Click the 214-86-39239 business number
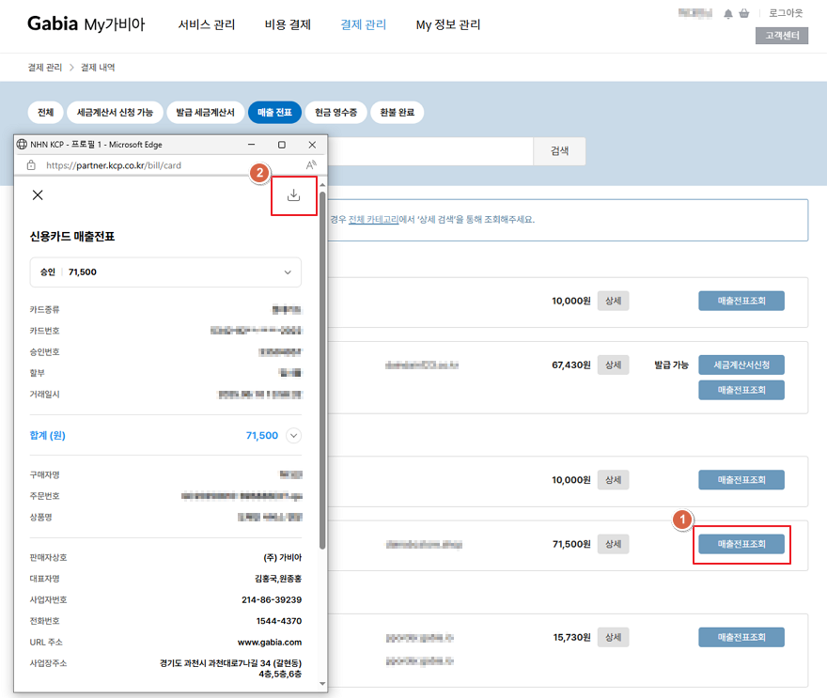The width and height of the screenshot is (827, 698). coord(272,600)
